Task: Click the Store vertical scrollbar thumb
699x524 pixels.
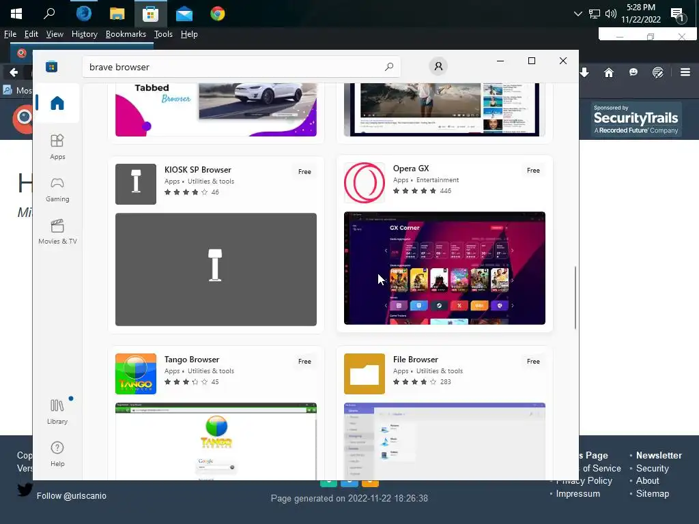Action: [x=575, y=297]
